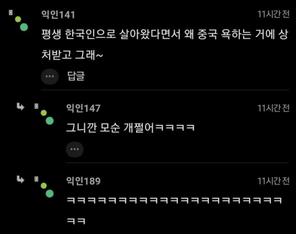Select the username 익인189

pos(83,181)
